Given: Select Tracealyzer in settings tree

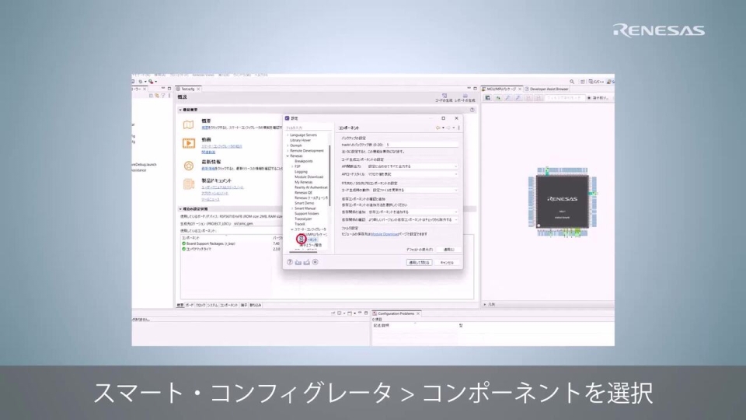Looking at the screenshot, I should [303, 219].
